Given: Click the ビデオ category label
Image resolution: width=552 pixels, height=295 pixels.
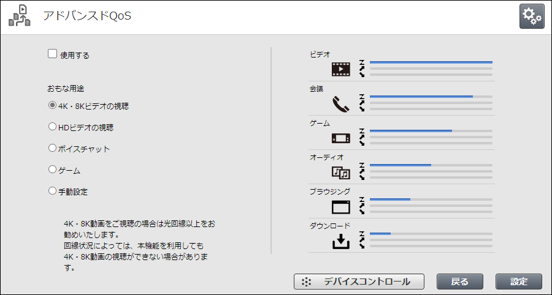Looking at the screenshot, I should tap(320, 54).
